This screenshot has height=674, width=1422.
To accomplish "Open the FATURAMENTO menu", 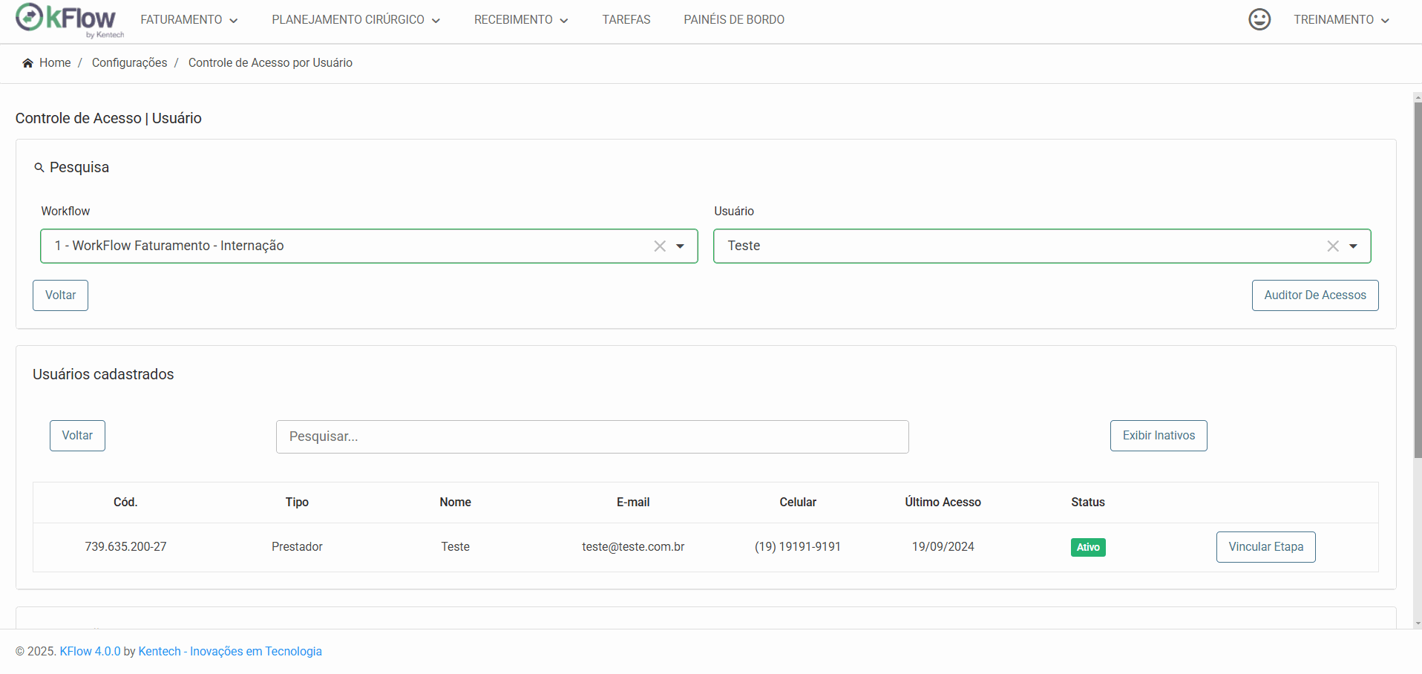I will (189, 20).
